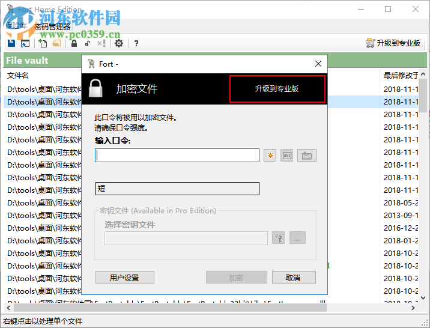Image resolution: width=430 pixels, height=328 pixels.
Task: Click the horizontal scrollbar right arrow
Action: click(x=413, y=308)
